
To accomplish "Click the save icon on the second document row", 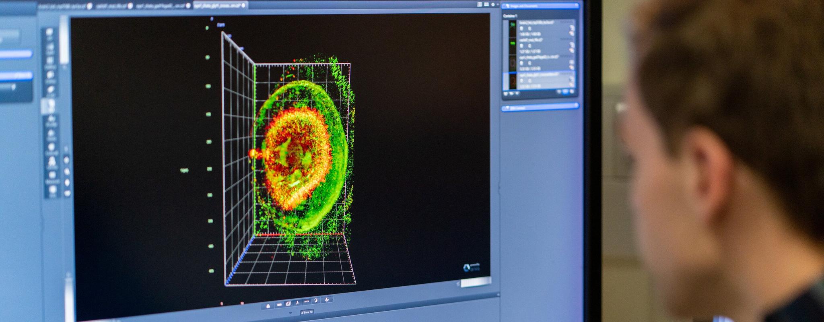I will [x=572, y=51].
